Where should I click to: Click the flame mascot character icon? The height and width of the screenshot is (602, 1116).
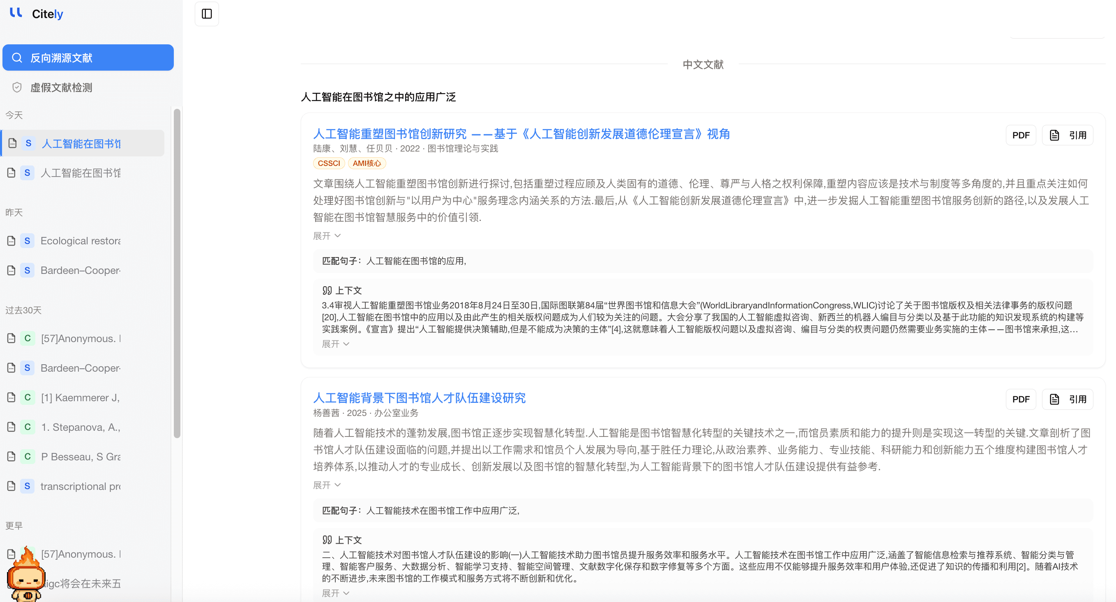point(26,574)
